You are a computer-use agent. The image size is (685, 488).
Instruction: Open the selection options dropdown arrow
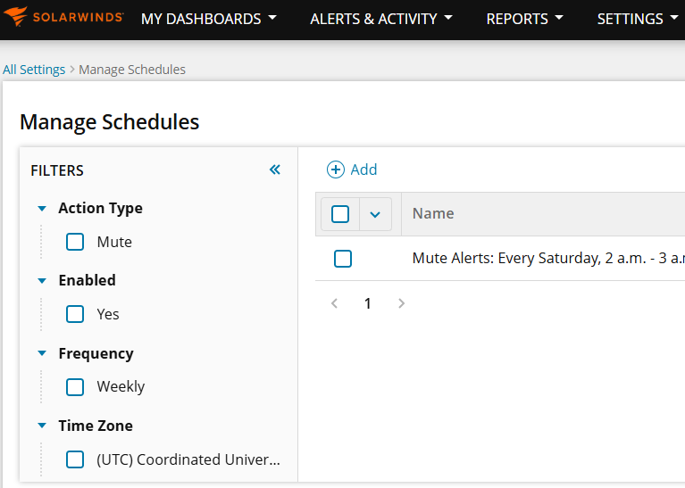click(375, 214)
